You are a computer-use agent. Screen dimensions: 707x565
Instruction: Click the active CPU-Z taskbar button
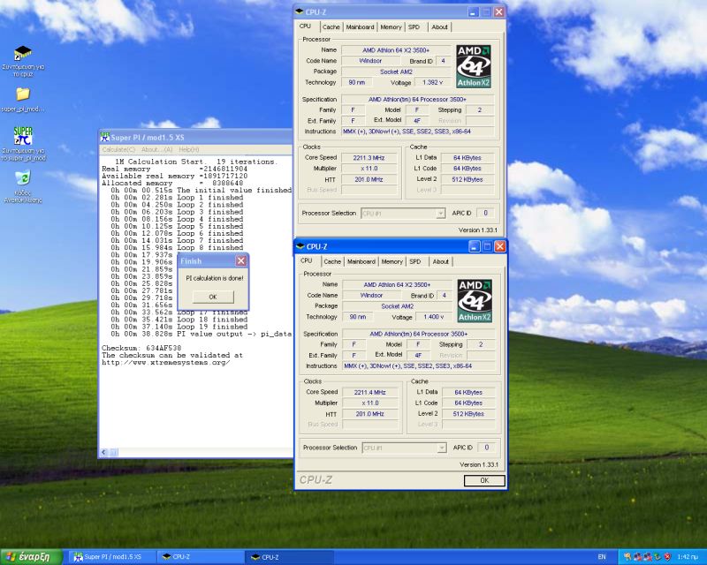coord(290,557)
